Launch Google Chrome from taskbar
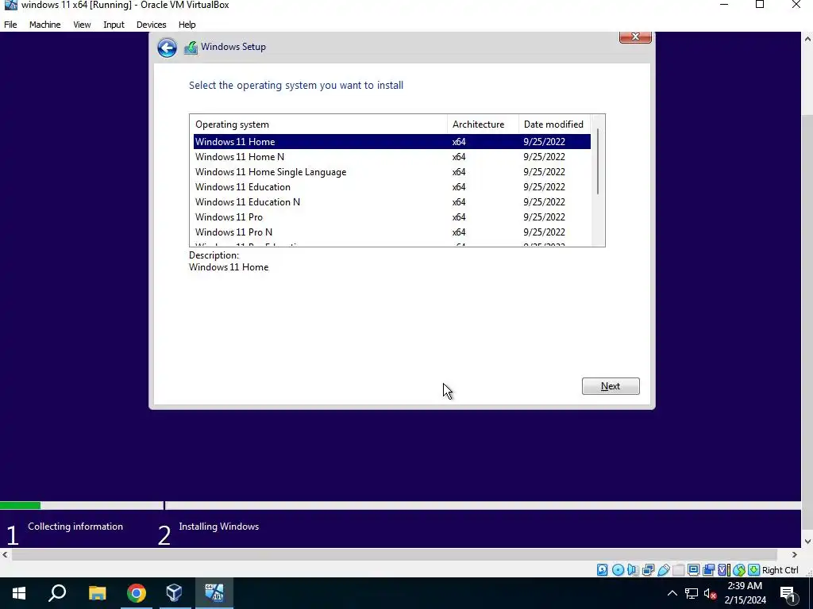This screenshot has height=609, width=813. pyautogui.click(x=137, y=593)
